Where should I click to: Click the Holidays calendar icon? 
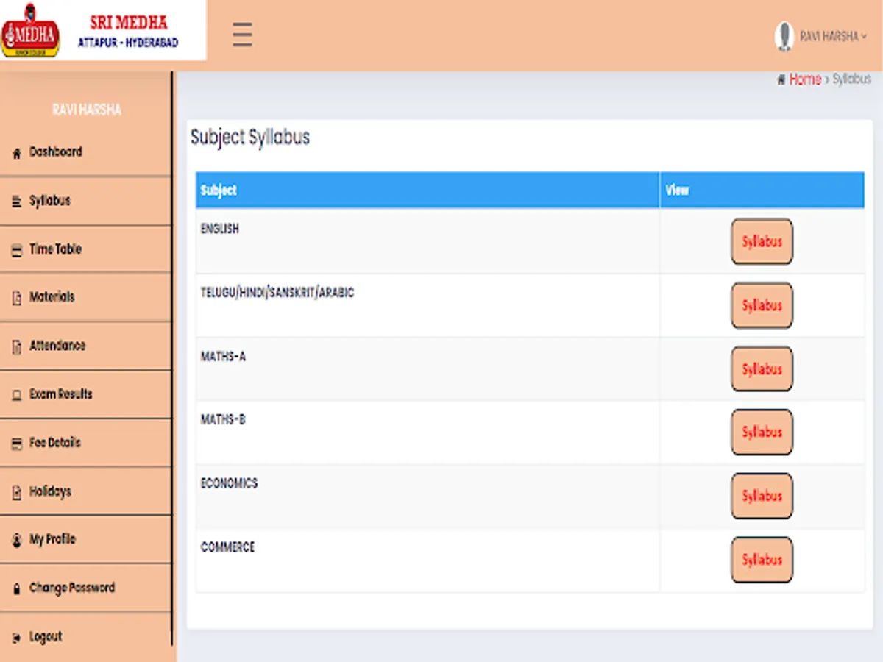pos(17,492)
